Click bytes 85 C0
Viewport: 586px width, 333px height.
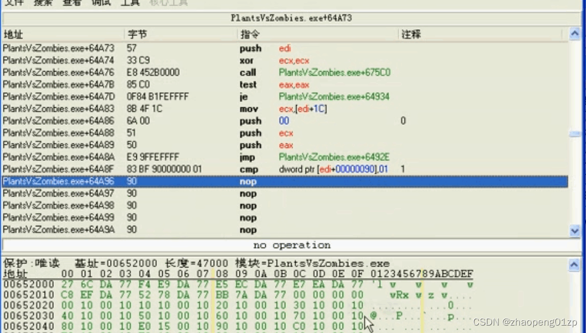pyautogui.click(x=138, y=84)
